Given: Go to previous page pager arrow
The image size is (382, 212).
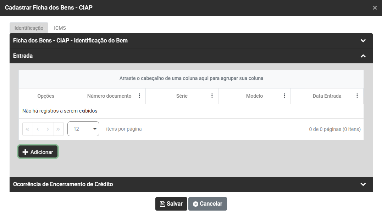Looking at the screenshot, I should [x=38, y=129].
